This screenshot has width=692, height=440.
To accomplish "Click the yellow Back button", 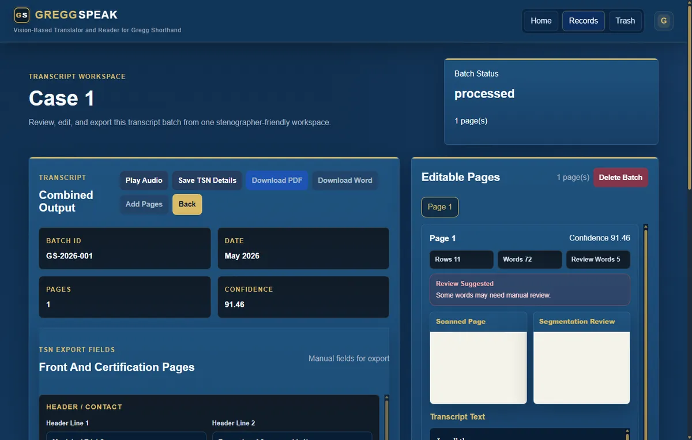I will pyautogui.click(x=187, y=204).
